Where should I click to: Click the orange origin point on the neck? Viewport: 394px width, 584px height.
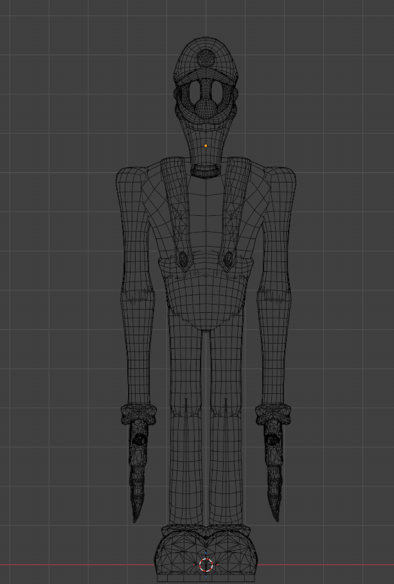click(x=206, y=146)
